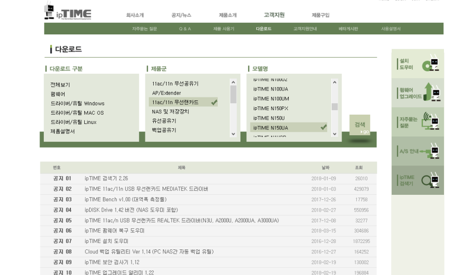Image resolution: width=476 pixels, height=275 pixels.
Task: Go to 베타게시판 submenu tab
Action: coord(348,29)
